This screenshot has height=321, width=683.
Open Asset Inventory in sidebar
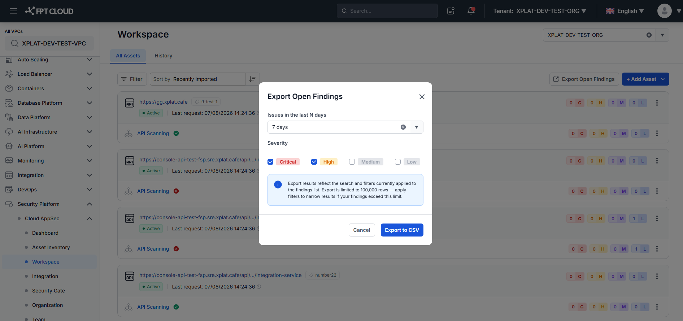51,247
